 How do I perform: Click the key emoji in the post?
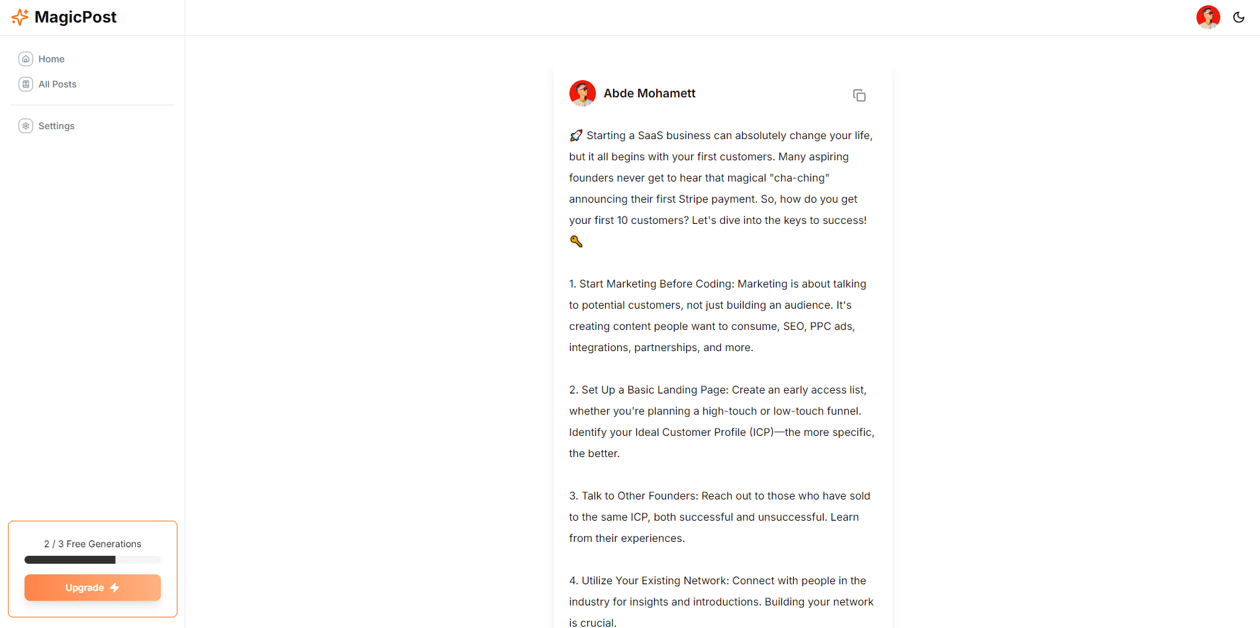point(576,242)
